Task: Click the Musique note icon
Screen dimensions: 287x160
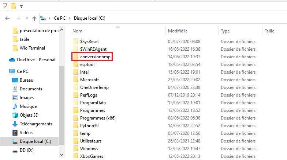Action: pos(15,106)
